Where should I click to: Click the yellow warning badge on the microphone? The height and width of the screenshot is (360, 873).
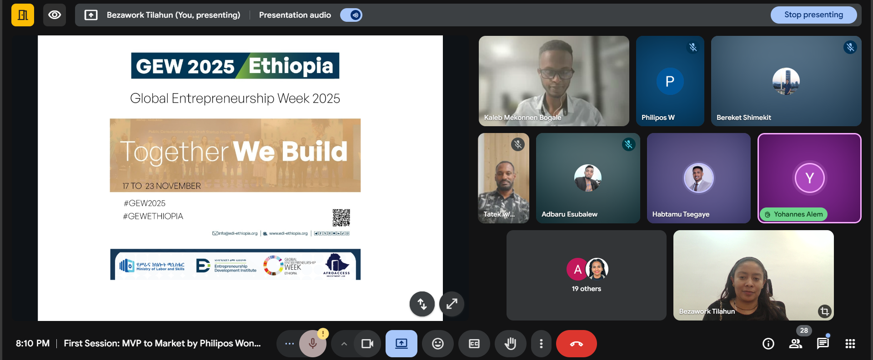tap(323, 334)
